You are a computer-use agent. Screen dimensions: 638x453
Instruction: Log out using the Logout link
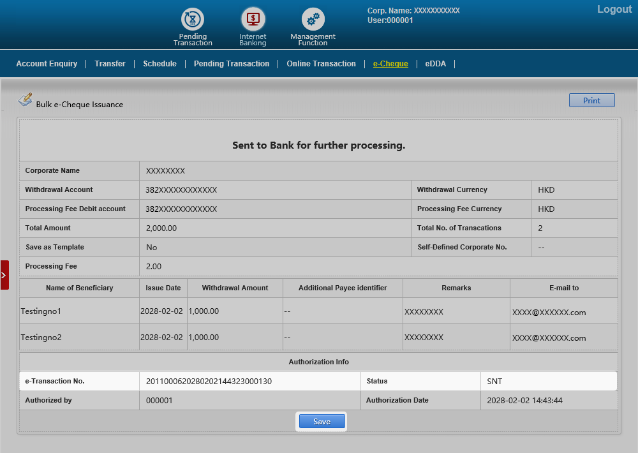614,10
